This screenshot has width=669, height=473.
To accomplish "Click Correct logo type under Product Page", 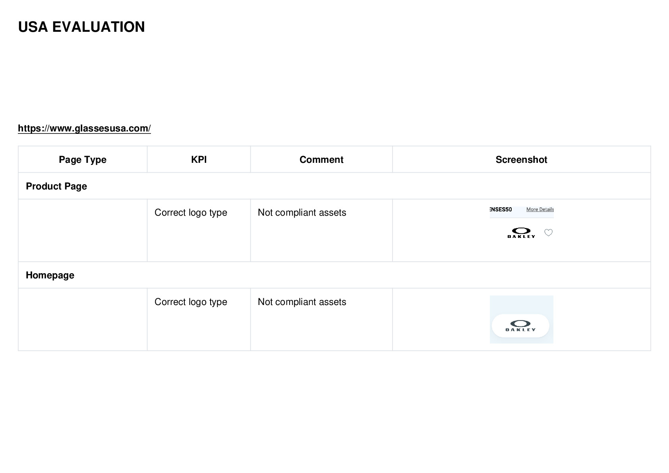I will click(x=191, y=213).
